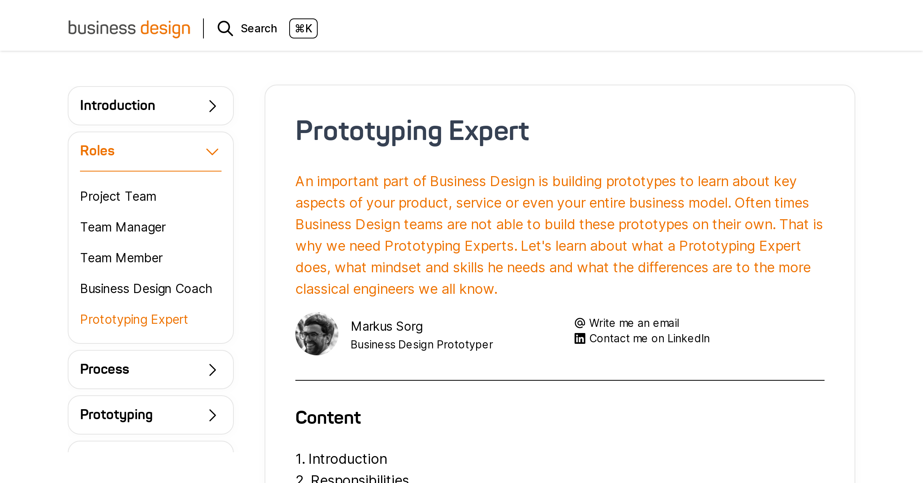This screenshot has height=483, width=923.
Task: Click the LinkedIn icon beside Contact me
Action: [x=580, y=338]
